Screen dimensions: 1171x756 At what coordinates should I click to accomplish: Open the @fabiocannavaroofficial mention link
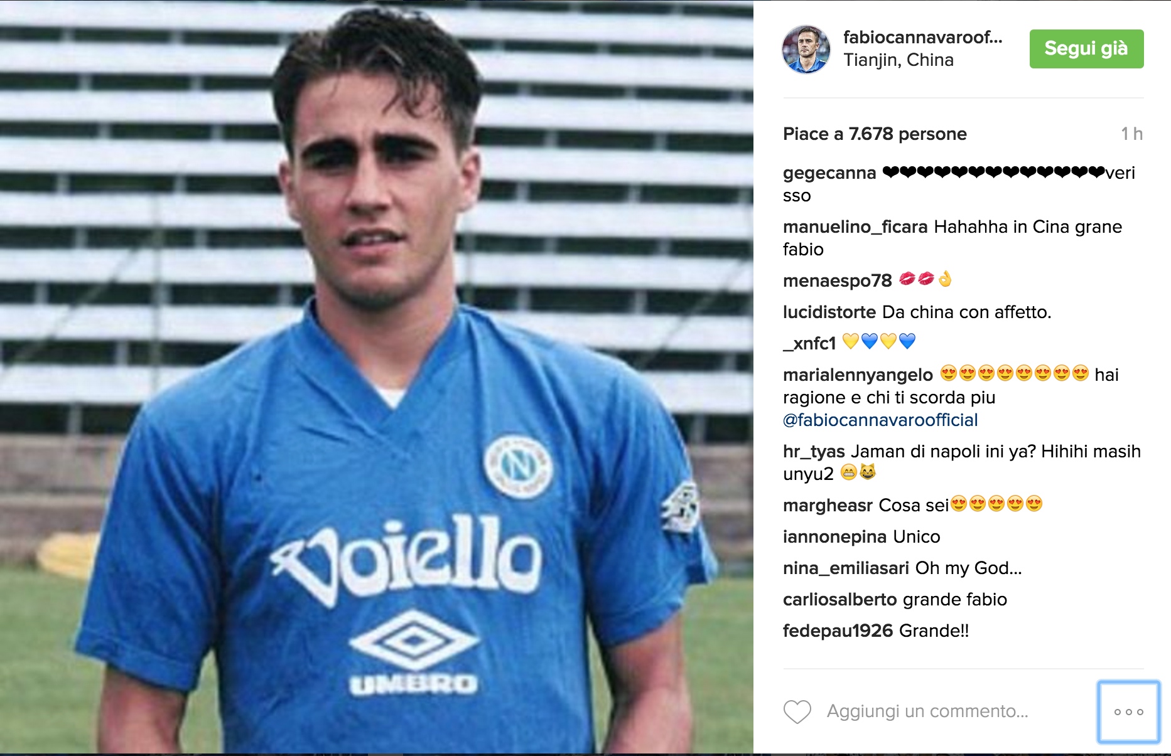coord(880,420)
